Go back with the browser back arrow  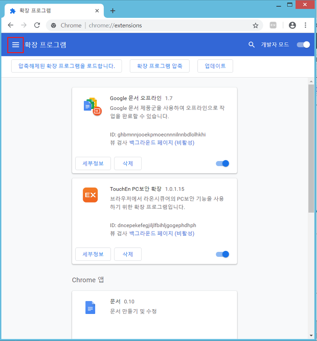[11, 25]
